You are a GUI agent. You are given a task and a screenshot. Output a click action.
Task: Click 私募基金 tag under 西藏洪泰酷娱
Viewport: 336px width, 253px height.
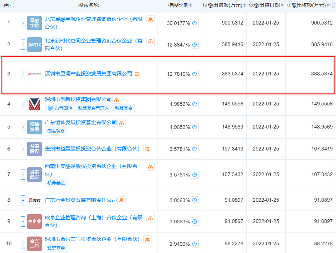click(56, 183)
